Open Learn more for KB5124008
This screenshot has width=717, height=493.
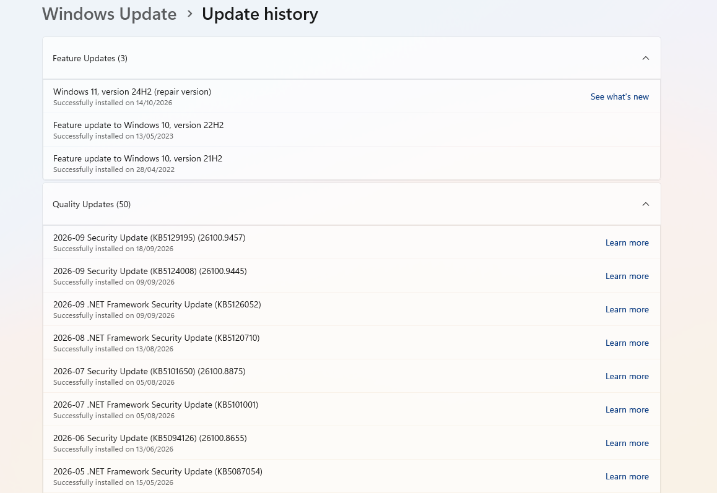pyautogui.click(x=627, y=276)
